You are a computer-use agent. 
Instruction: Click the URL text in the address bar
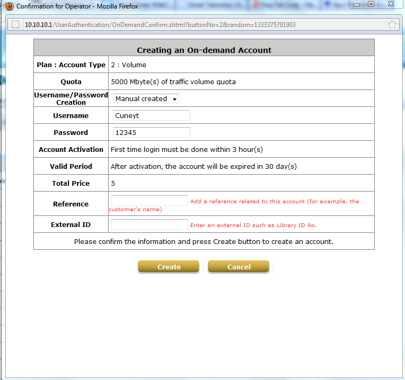[x=160, y=25]
